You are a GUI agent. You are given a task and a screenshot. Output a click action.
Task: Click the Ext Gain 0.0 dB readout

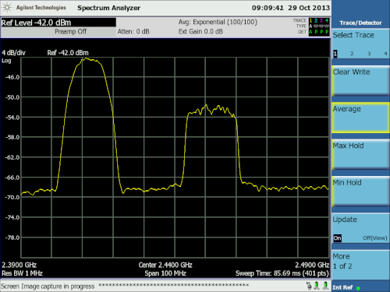[x=200, y=32]
